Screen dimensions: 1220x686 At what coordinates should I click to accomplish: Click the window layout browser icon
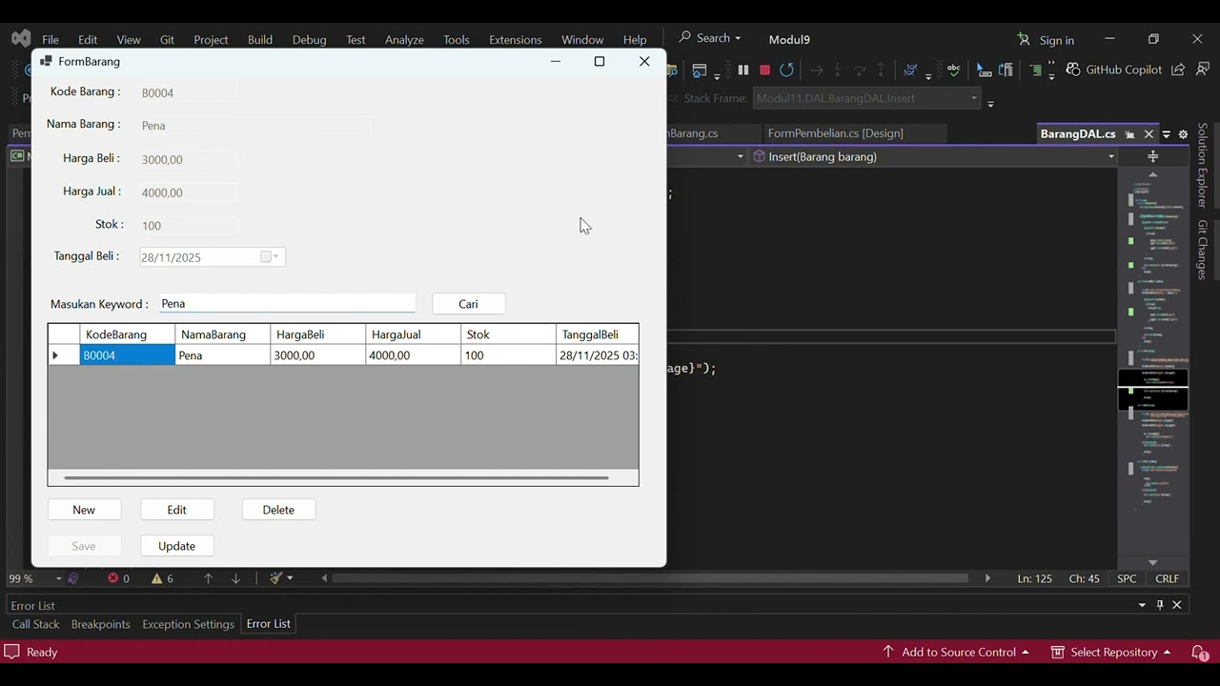coord(700,70)
